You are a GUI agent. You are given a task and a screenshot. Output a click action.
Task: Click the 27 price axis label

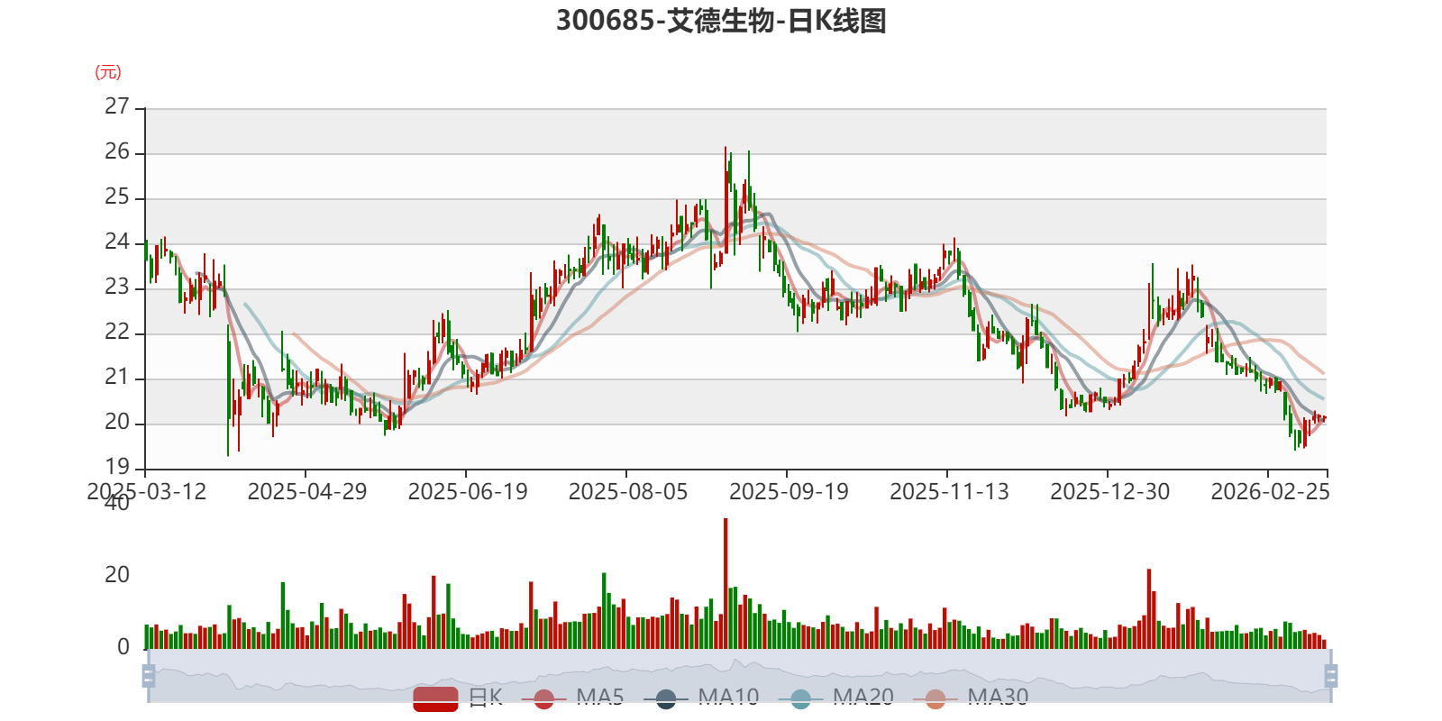pos(117,106)
